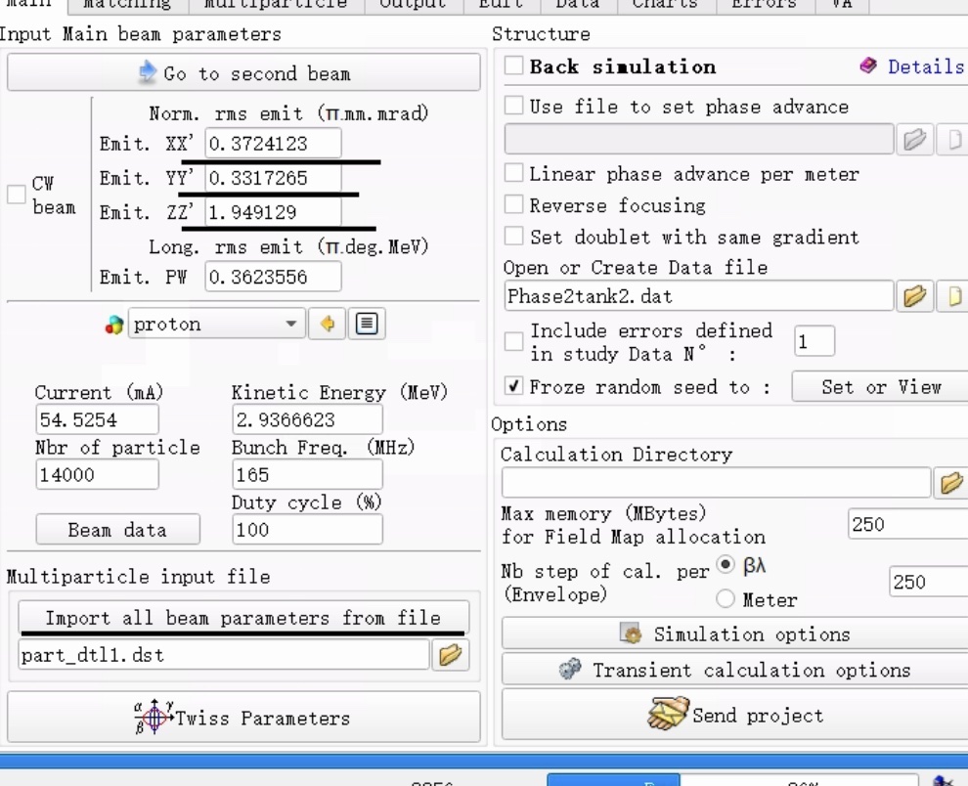Uncheck Froze random seed option
The height and width of the screenshot is (786, 968).
click(x=514, y=386)
